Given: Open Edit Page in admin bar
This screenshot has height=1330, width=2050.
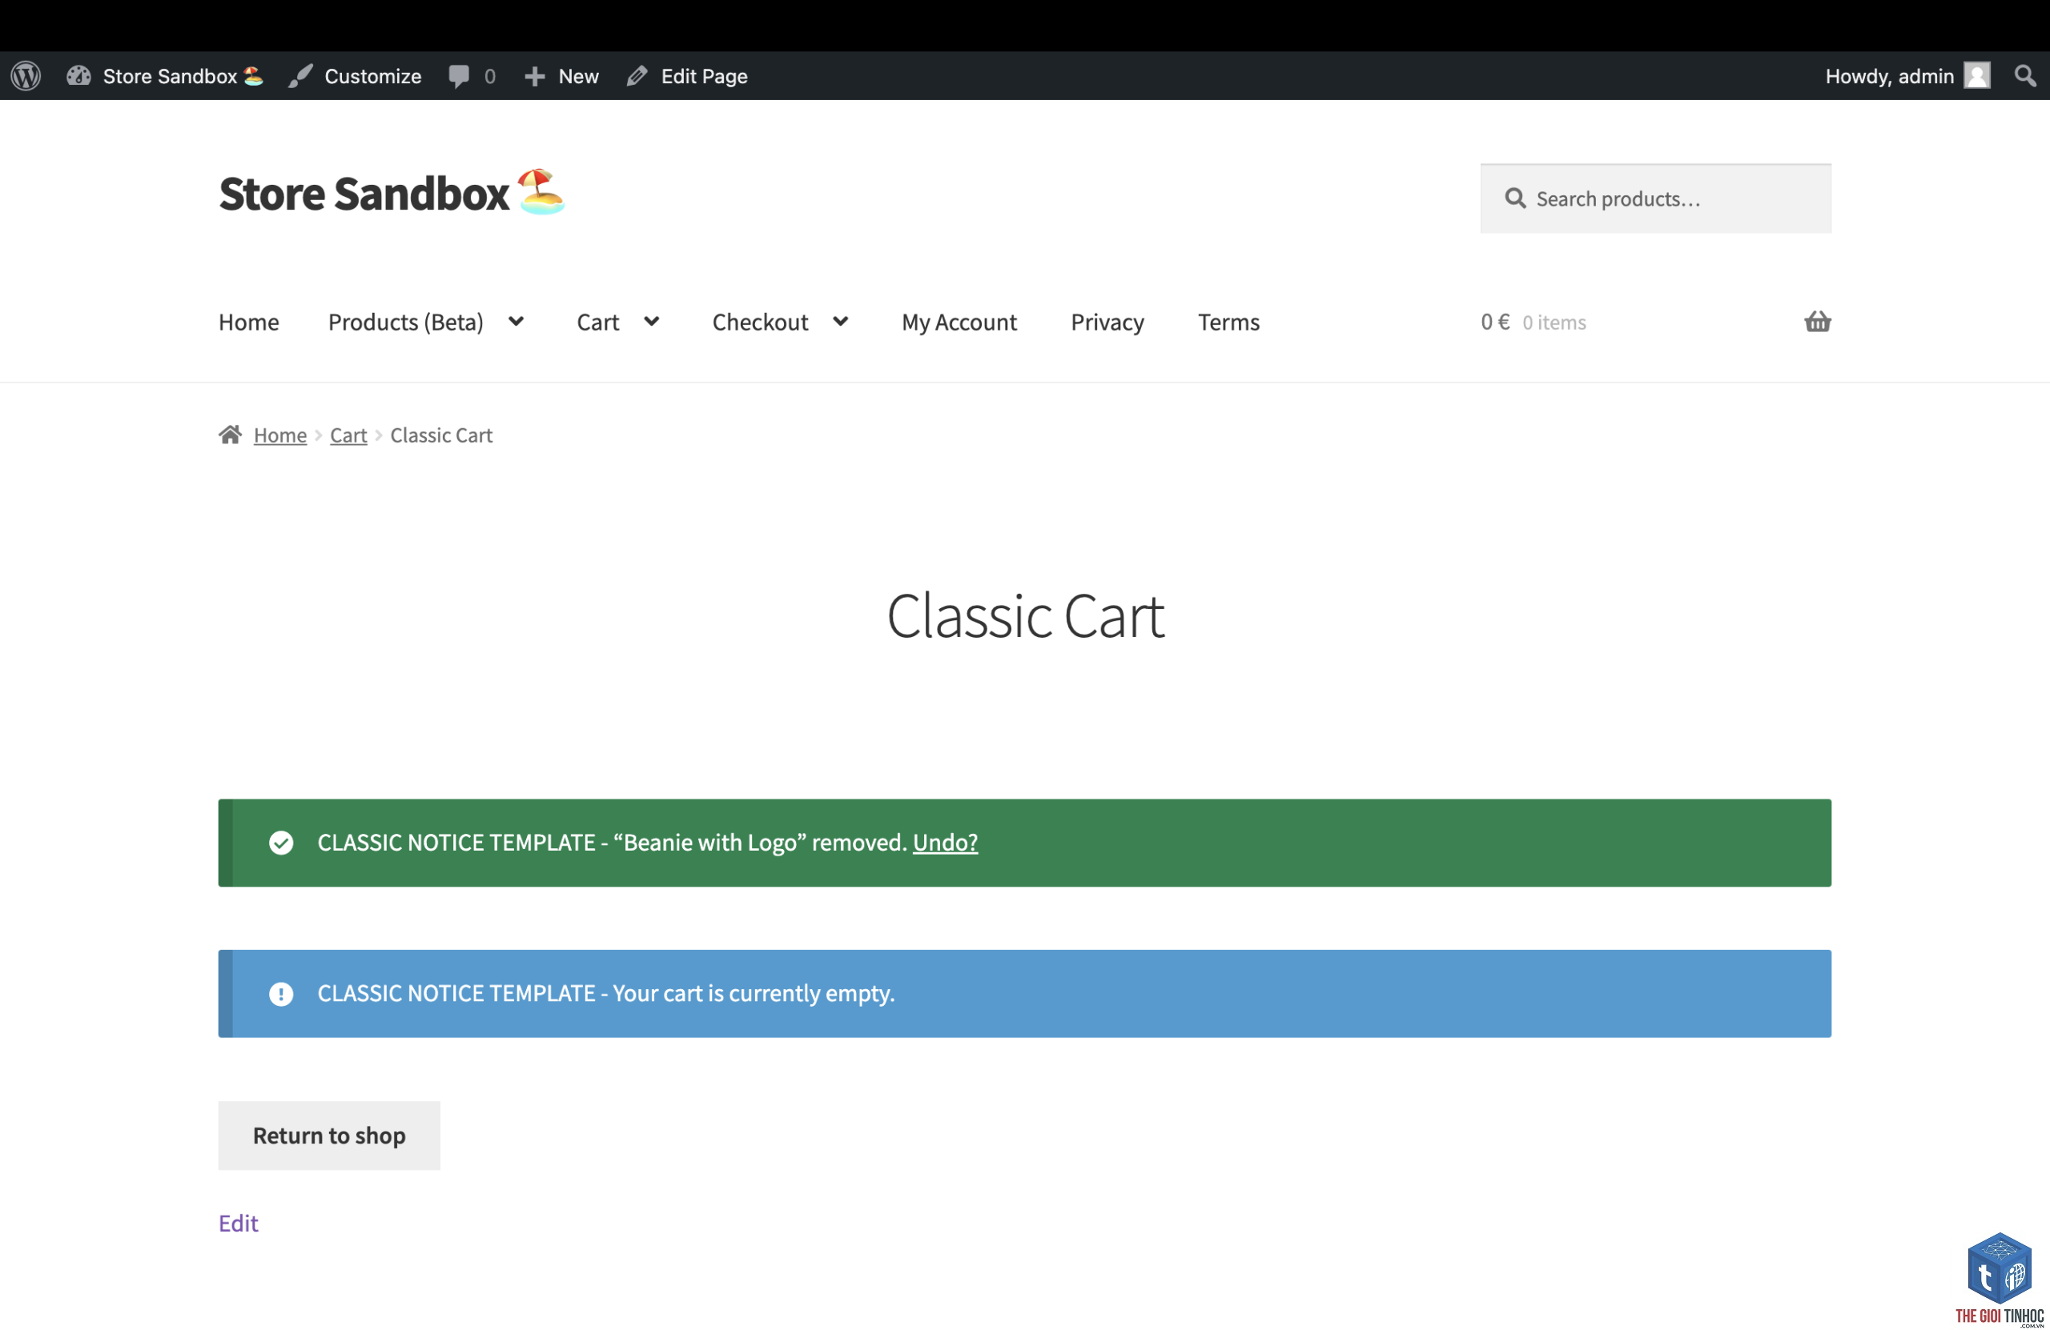Looking at the screenshot, I should coord(704,76).
